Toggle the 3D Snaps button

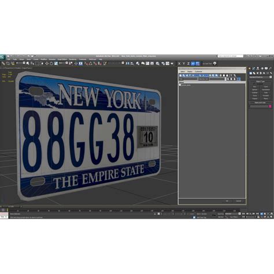pos(86,63)
